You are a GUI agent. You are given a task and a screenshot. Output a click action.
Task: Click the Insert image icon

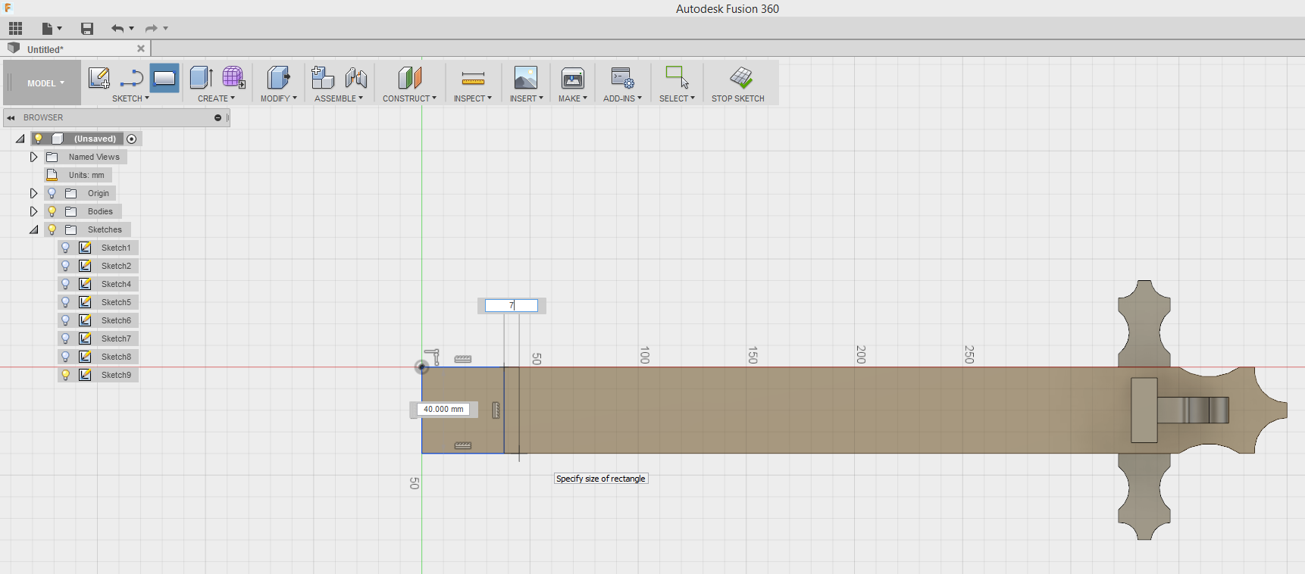click(x=526, y=77)
